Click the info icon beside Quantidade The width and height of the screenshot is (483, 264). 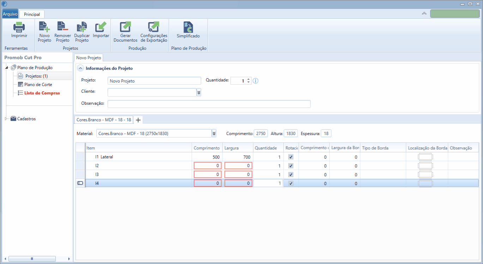[x=256, y=81]
